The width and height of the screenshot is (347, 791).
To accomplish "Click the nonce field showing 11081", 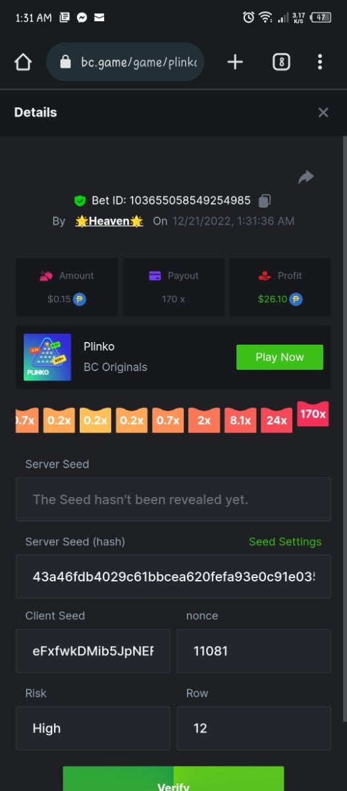I will (x=254, y=651).
